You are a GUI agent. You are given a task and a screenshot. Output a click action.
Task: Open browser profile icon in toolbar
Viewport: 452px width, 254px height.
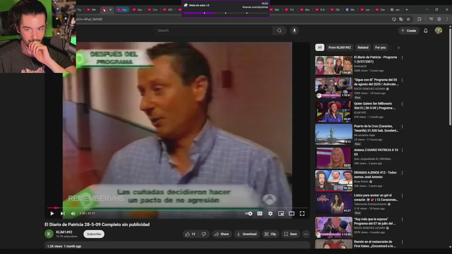[x=439, y=19]
